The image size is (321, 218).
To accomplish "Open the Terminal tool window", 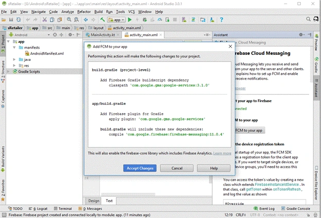I will pos(63,209).
